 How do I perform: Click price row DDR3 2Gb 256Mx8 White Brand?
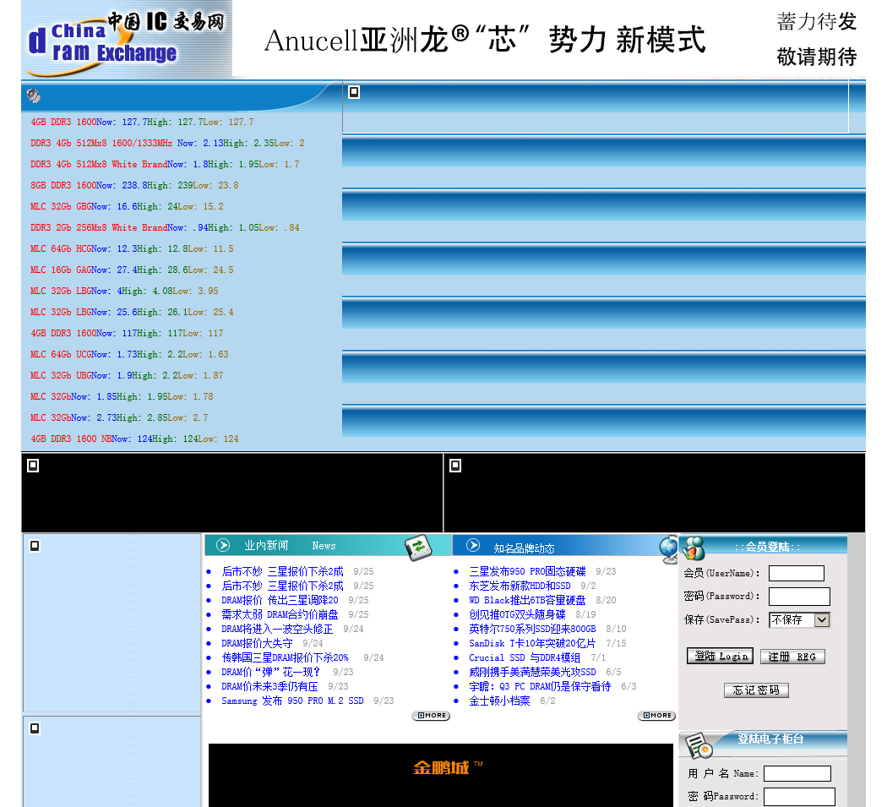(166, 227)
